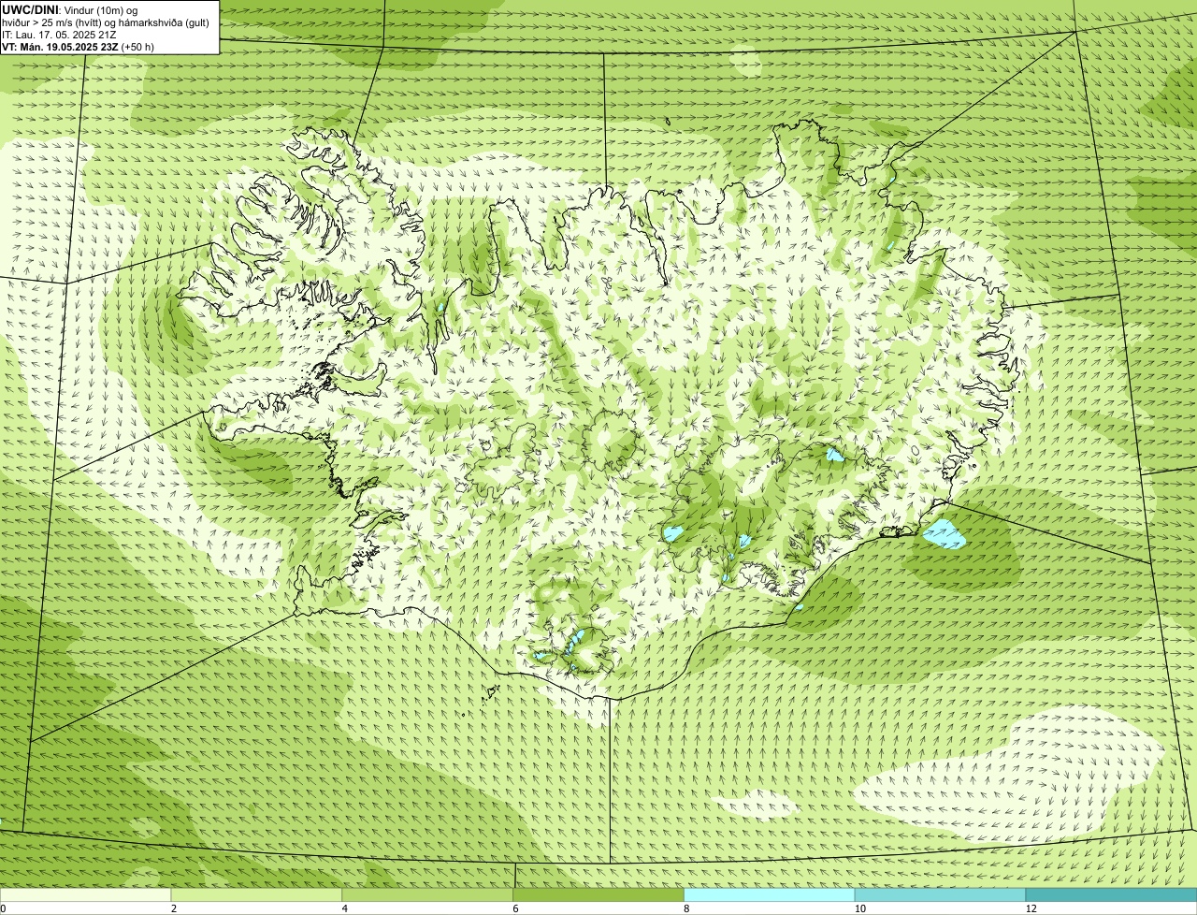Click the legend tick label '2'
The width and height of the screenshot is (1197, 915).
click(x=174, y=908)
